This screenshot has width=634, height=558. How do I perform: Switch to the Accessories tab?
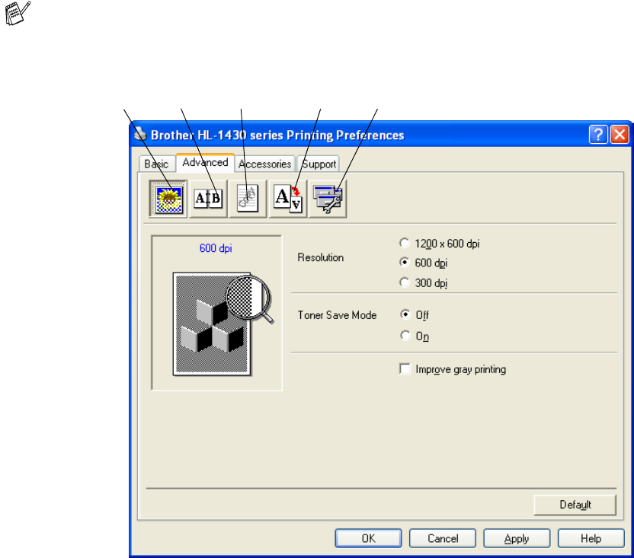click(265, 164)
